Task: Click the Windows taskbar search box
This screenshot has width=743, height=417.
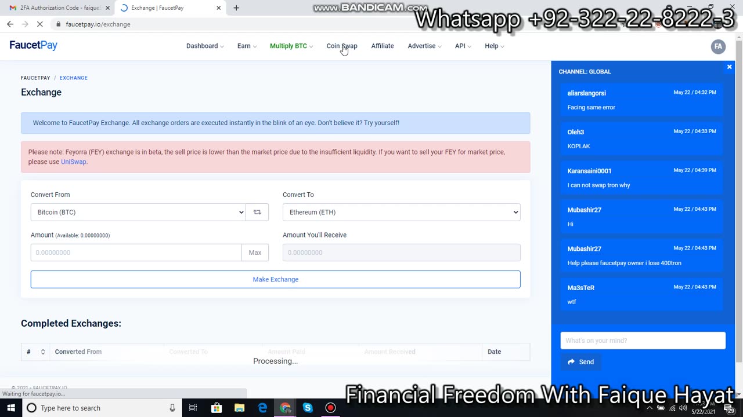Action: [x=102, y=408]
